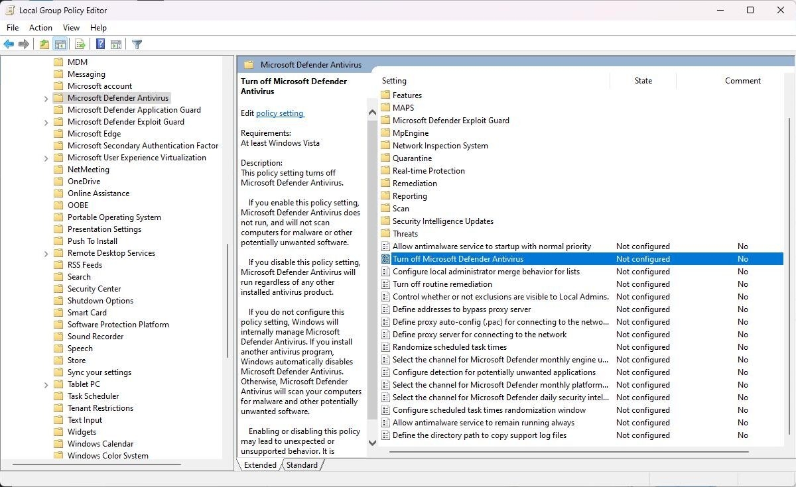Select the Reporting folder in settings list
Image resolution: width=796 pixels, height=487 pixels.
click(x=409, y=196)
